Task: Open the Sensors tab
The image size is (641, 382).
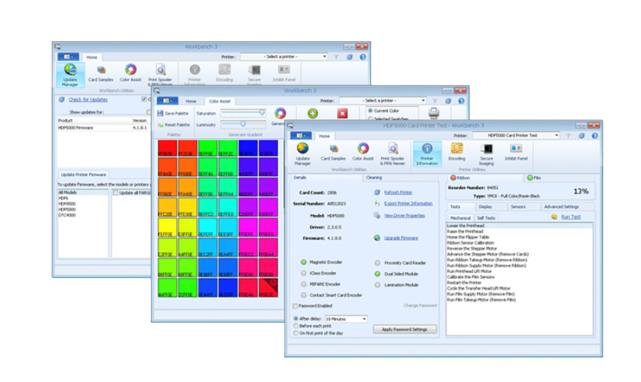Action: 519,207
